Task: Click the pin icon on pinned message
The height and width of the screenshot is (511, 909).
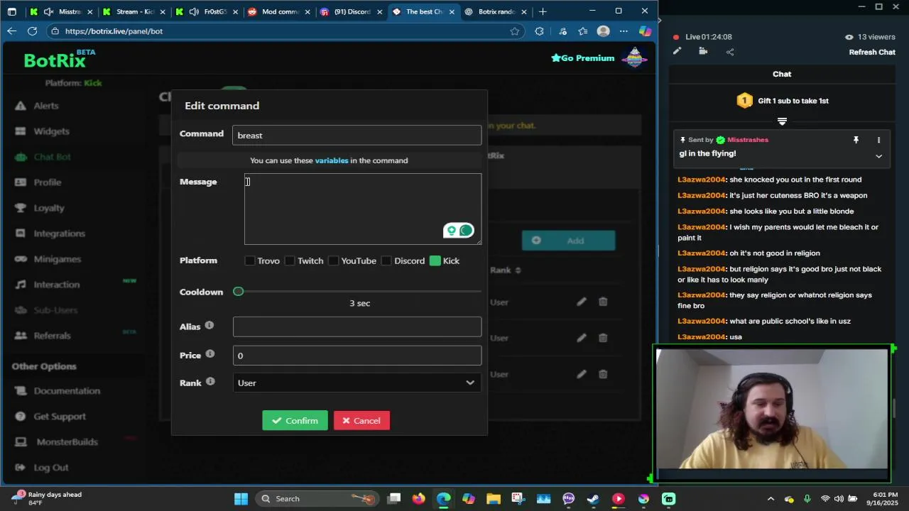Action: 856,140
